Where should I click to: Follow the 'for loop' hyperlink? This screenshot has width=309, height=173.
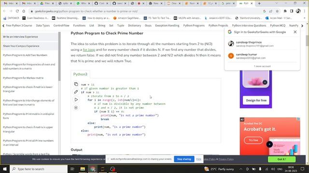pyautogui.click(x=89, y=49)
